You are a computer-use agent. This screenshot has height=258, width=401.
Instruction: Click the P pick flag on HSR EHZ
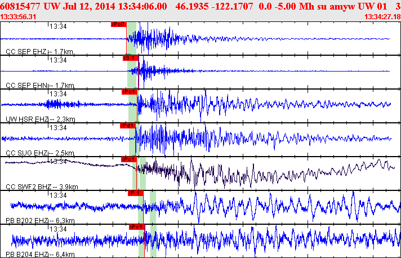129,91
